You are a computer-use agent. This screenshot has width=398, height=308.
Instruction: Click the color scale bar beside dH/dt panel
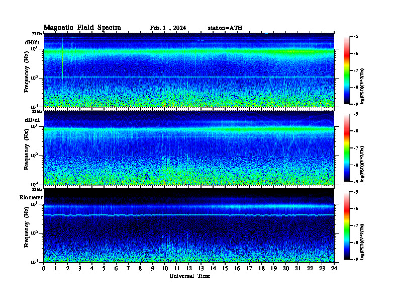pyautogui.click(x=347, y=70)
